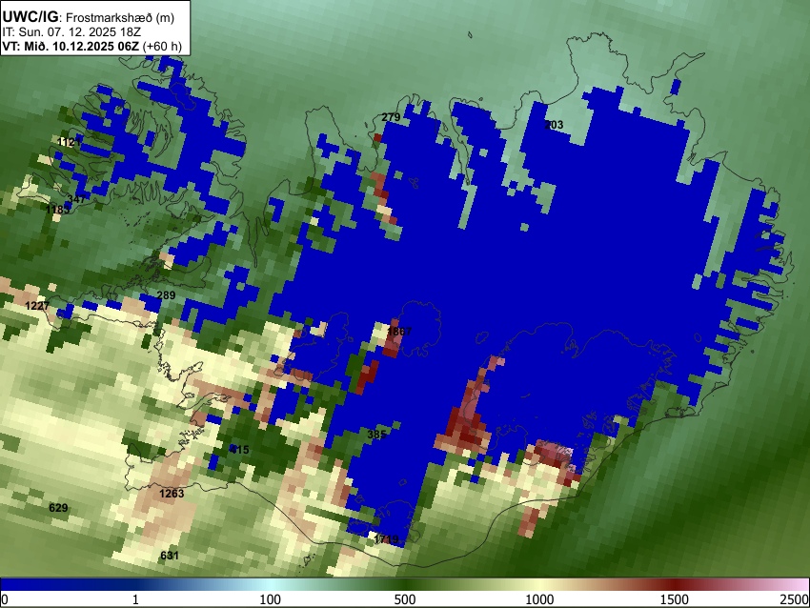810x608 pixels.
Task: Click the map value 385
Action: point(376,435)
